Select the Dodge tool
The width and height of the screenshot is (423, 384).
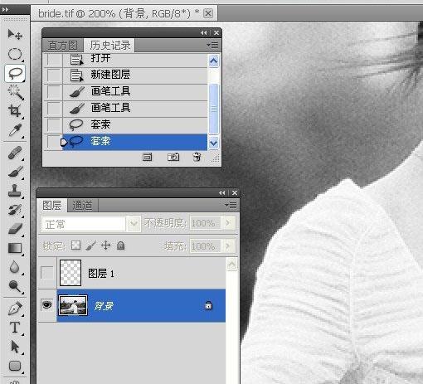(15, 286)
